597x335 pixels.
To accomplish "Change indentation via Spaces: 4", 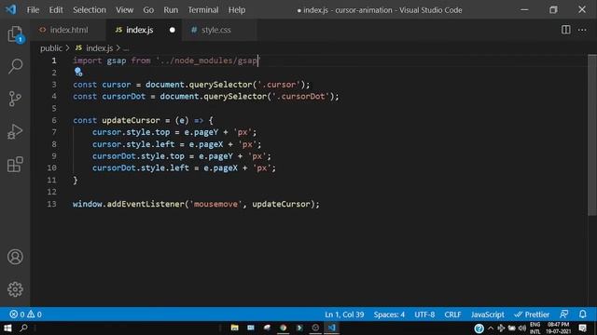I will point(389,315).
